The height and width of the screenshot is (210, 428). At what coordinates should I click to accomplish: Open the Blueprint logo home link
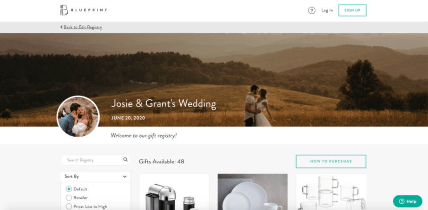83,10
